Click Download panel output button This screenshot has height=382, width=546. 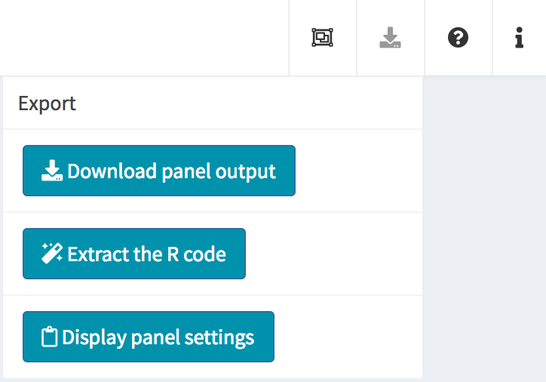159,171
